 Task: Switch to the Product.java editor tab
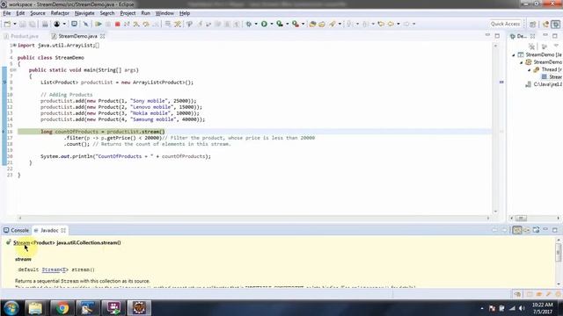(21, 36)
